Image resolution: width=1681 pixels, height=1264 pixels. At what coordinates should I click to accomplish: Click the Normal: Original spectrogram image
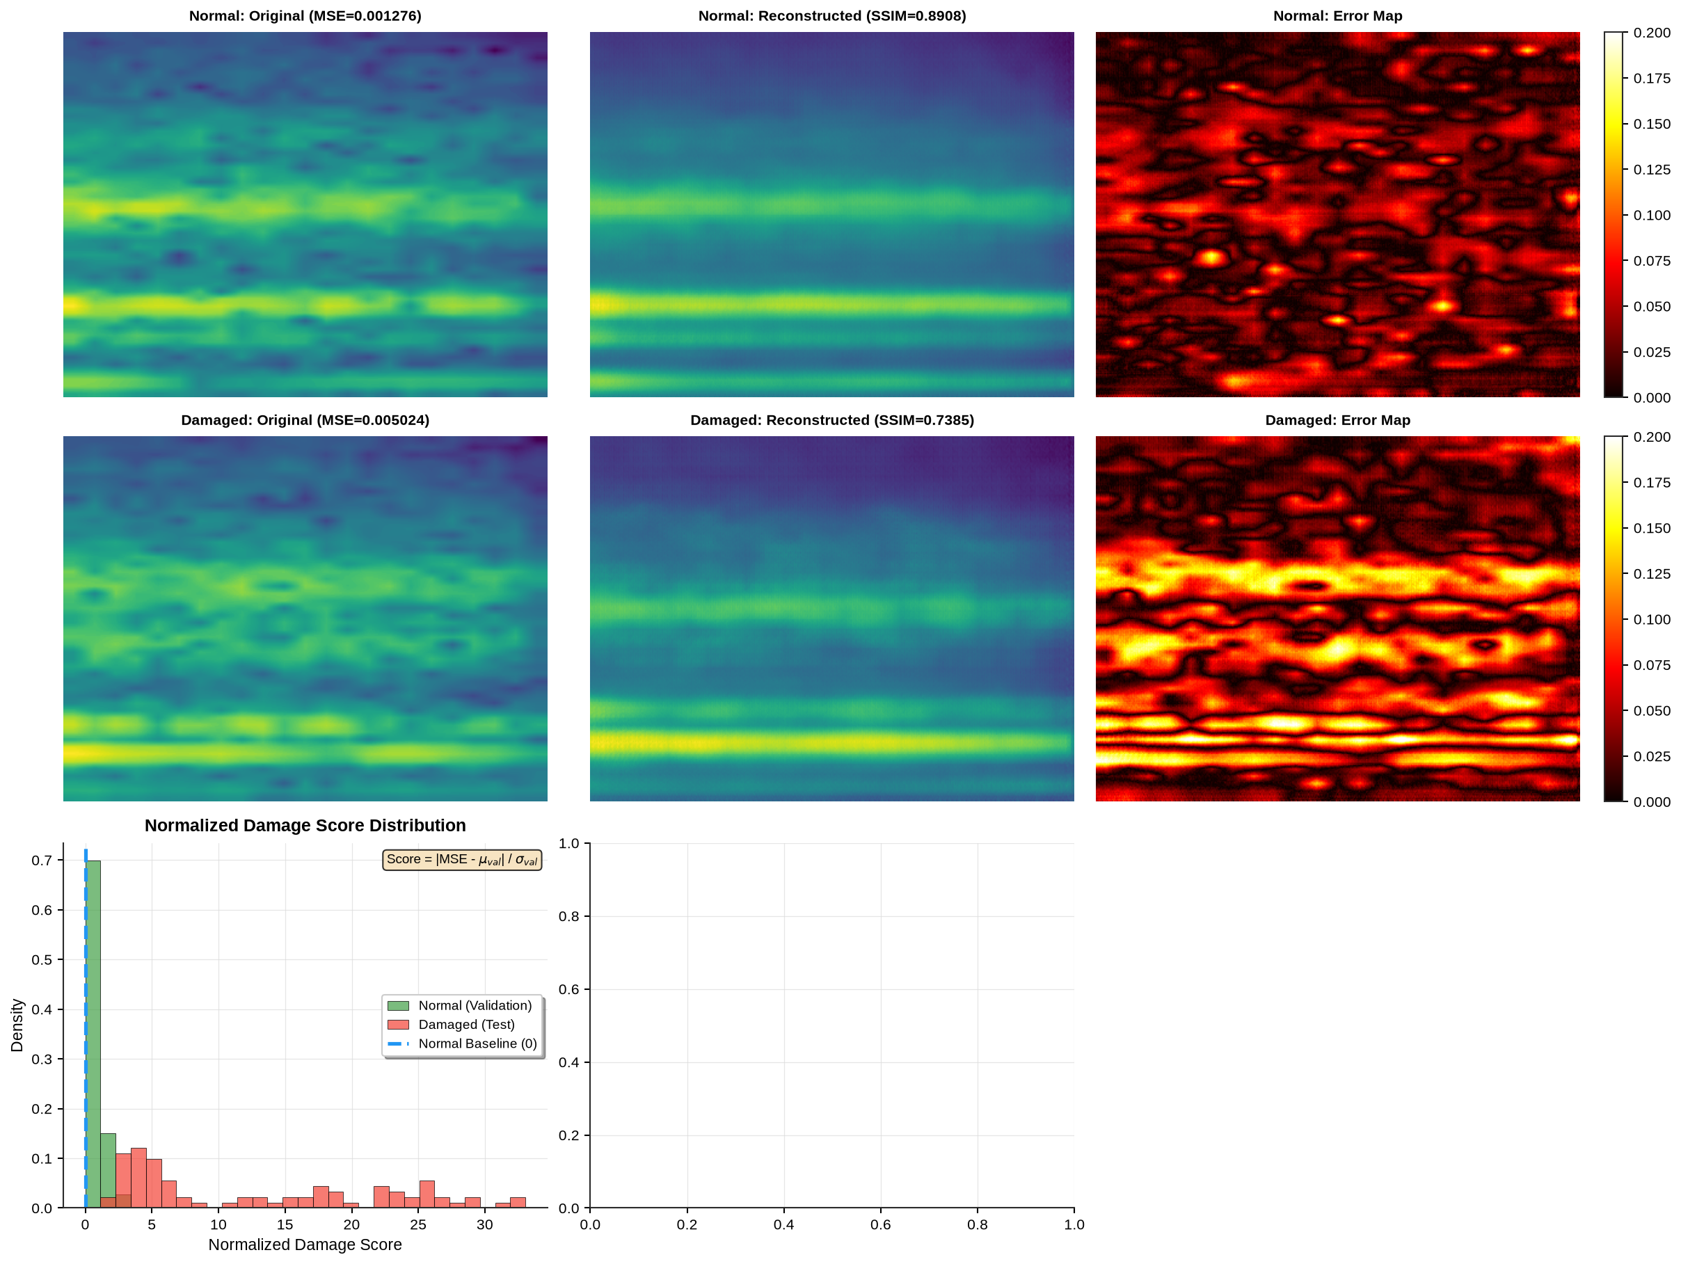click(x=305, y=214)
